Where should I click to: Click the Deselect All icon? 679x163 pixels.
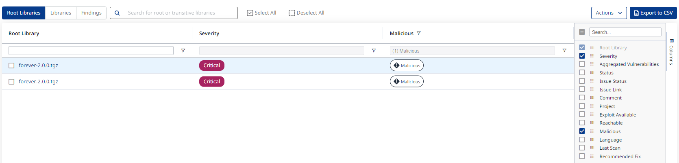[292, 13]
